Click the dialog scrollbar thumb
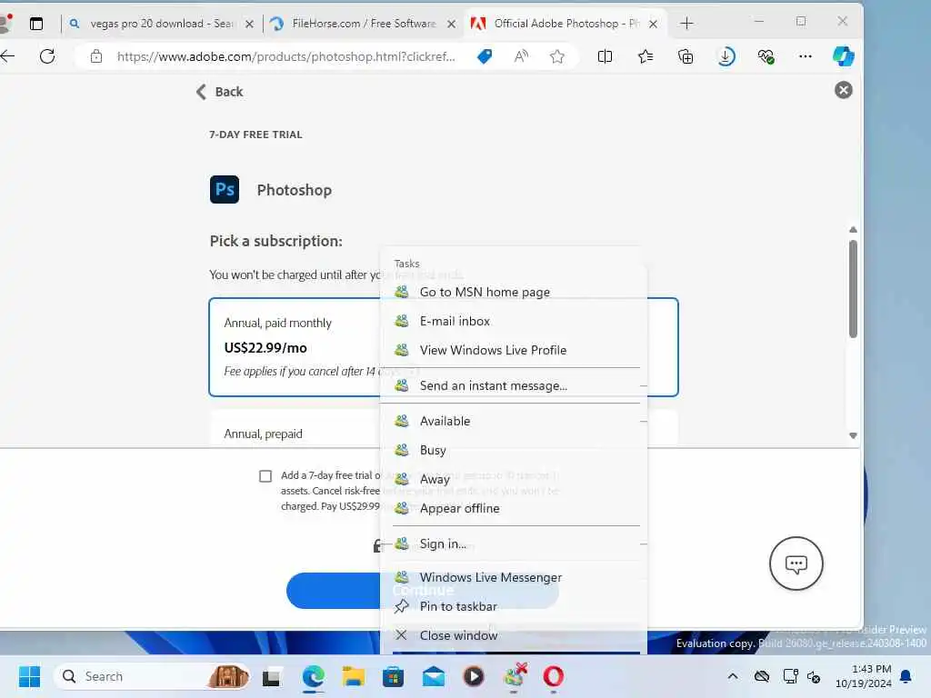Screen dimensions: 931x698 [x=853, y=289]
